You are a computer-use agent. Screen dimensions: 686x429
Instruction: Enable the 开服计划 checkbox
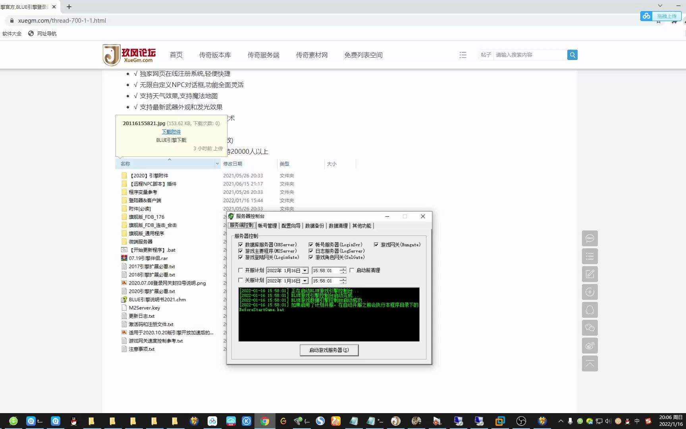coord(241,270)
